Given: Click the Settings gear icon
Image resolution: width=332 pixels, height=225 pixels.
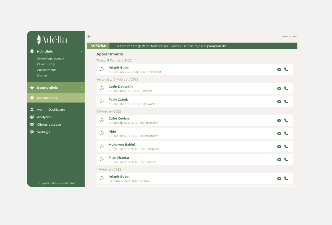Looking at the screenshot, I should point(32,132).
